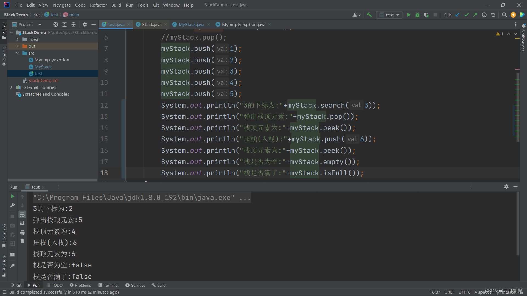This screenshot has width=527, height=296.
Task: Toggle the Project side tool button
Action: (4, 31)
